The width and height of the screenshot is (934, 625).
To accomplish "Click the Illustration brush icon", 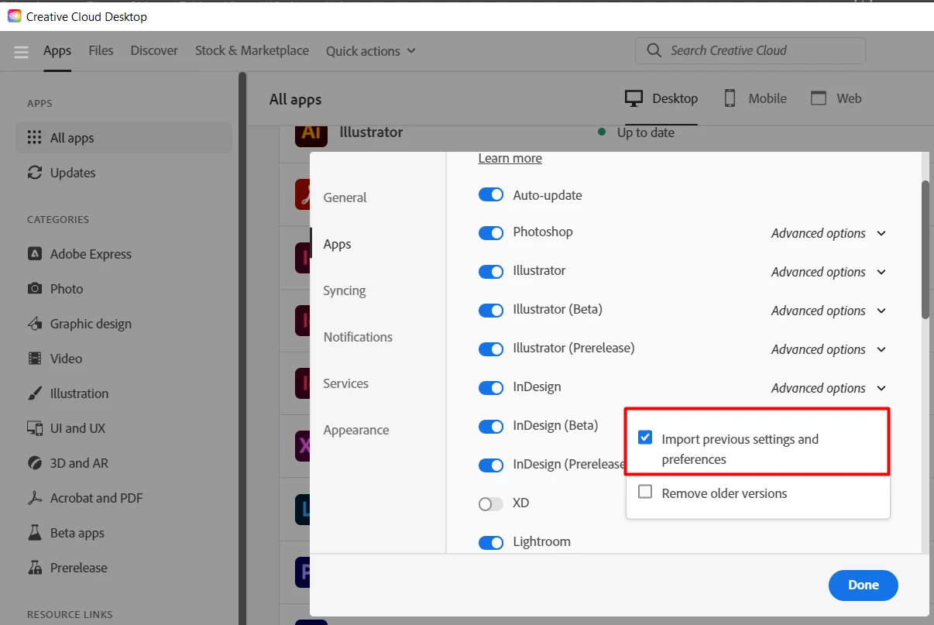I will [34, 393].
